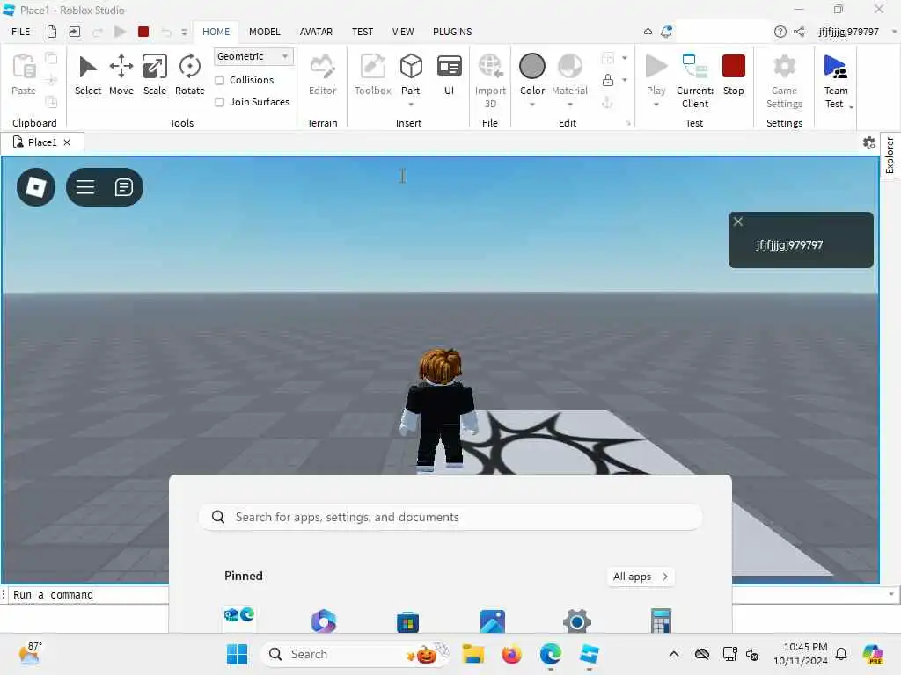Switch to the TEST tab
Viewport: 901px width, 675px height.
[x=363, y=32]
